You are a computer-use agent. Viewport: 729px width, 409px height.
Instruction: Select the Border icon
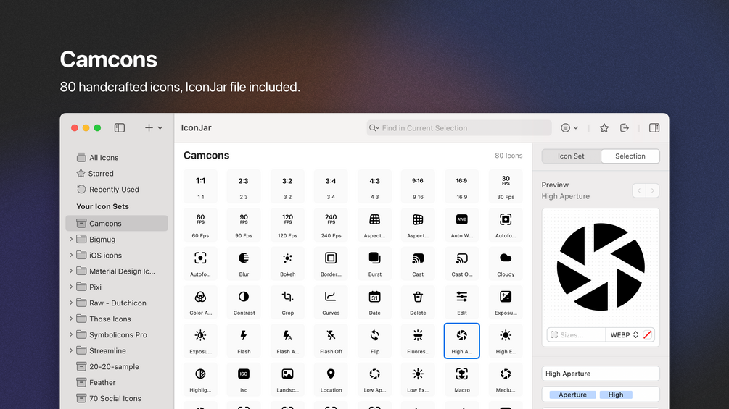point(331,263)
